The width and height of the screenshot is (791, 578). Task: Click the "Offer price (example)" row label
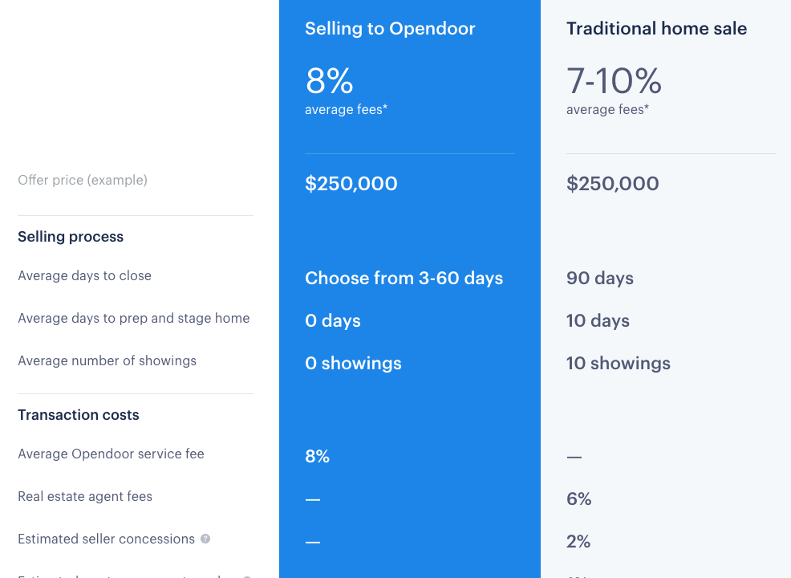point(83,180)
